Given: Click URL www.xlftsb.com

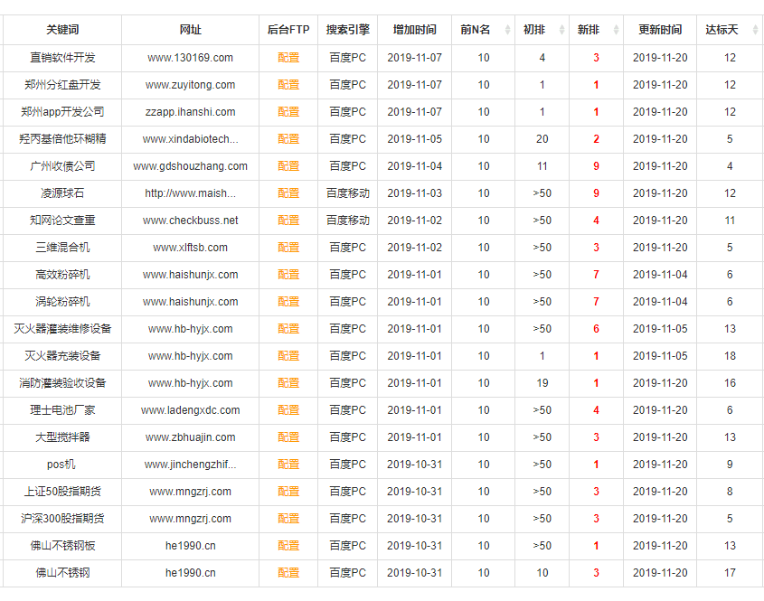Looking at the screenshot, I should 190,248.
